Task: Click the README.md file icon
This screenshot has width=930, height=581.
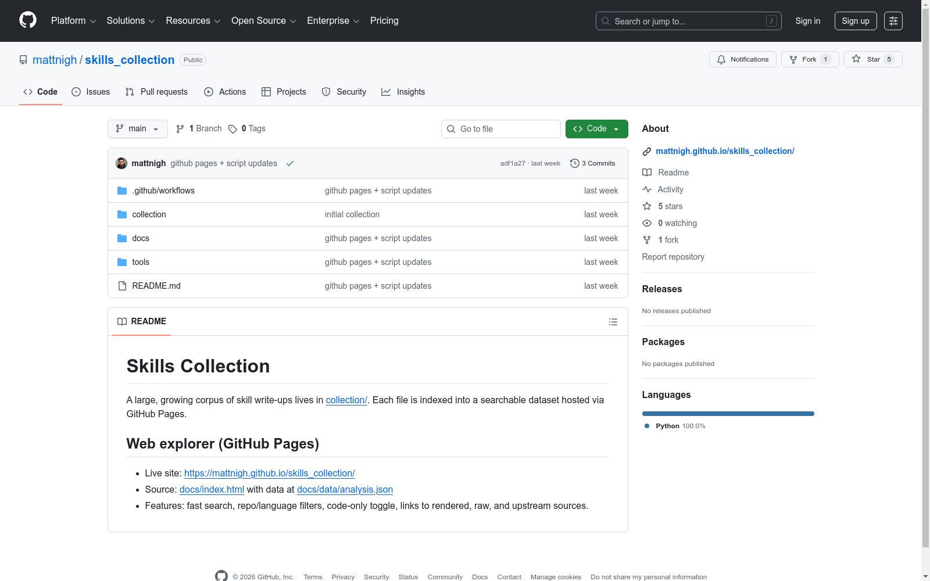Action: pos(122,286)
